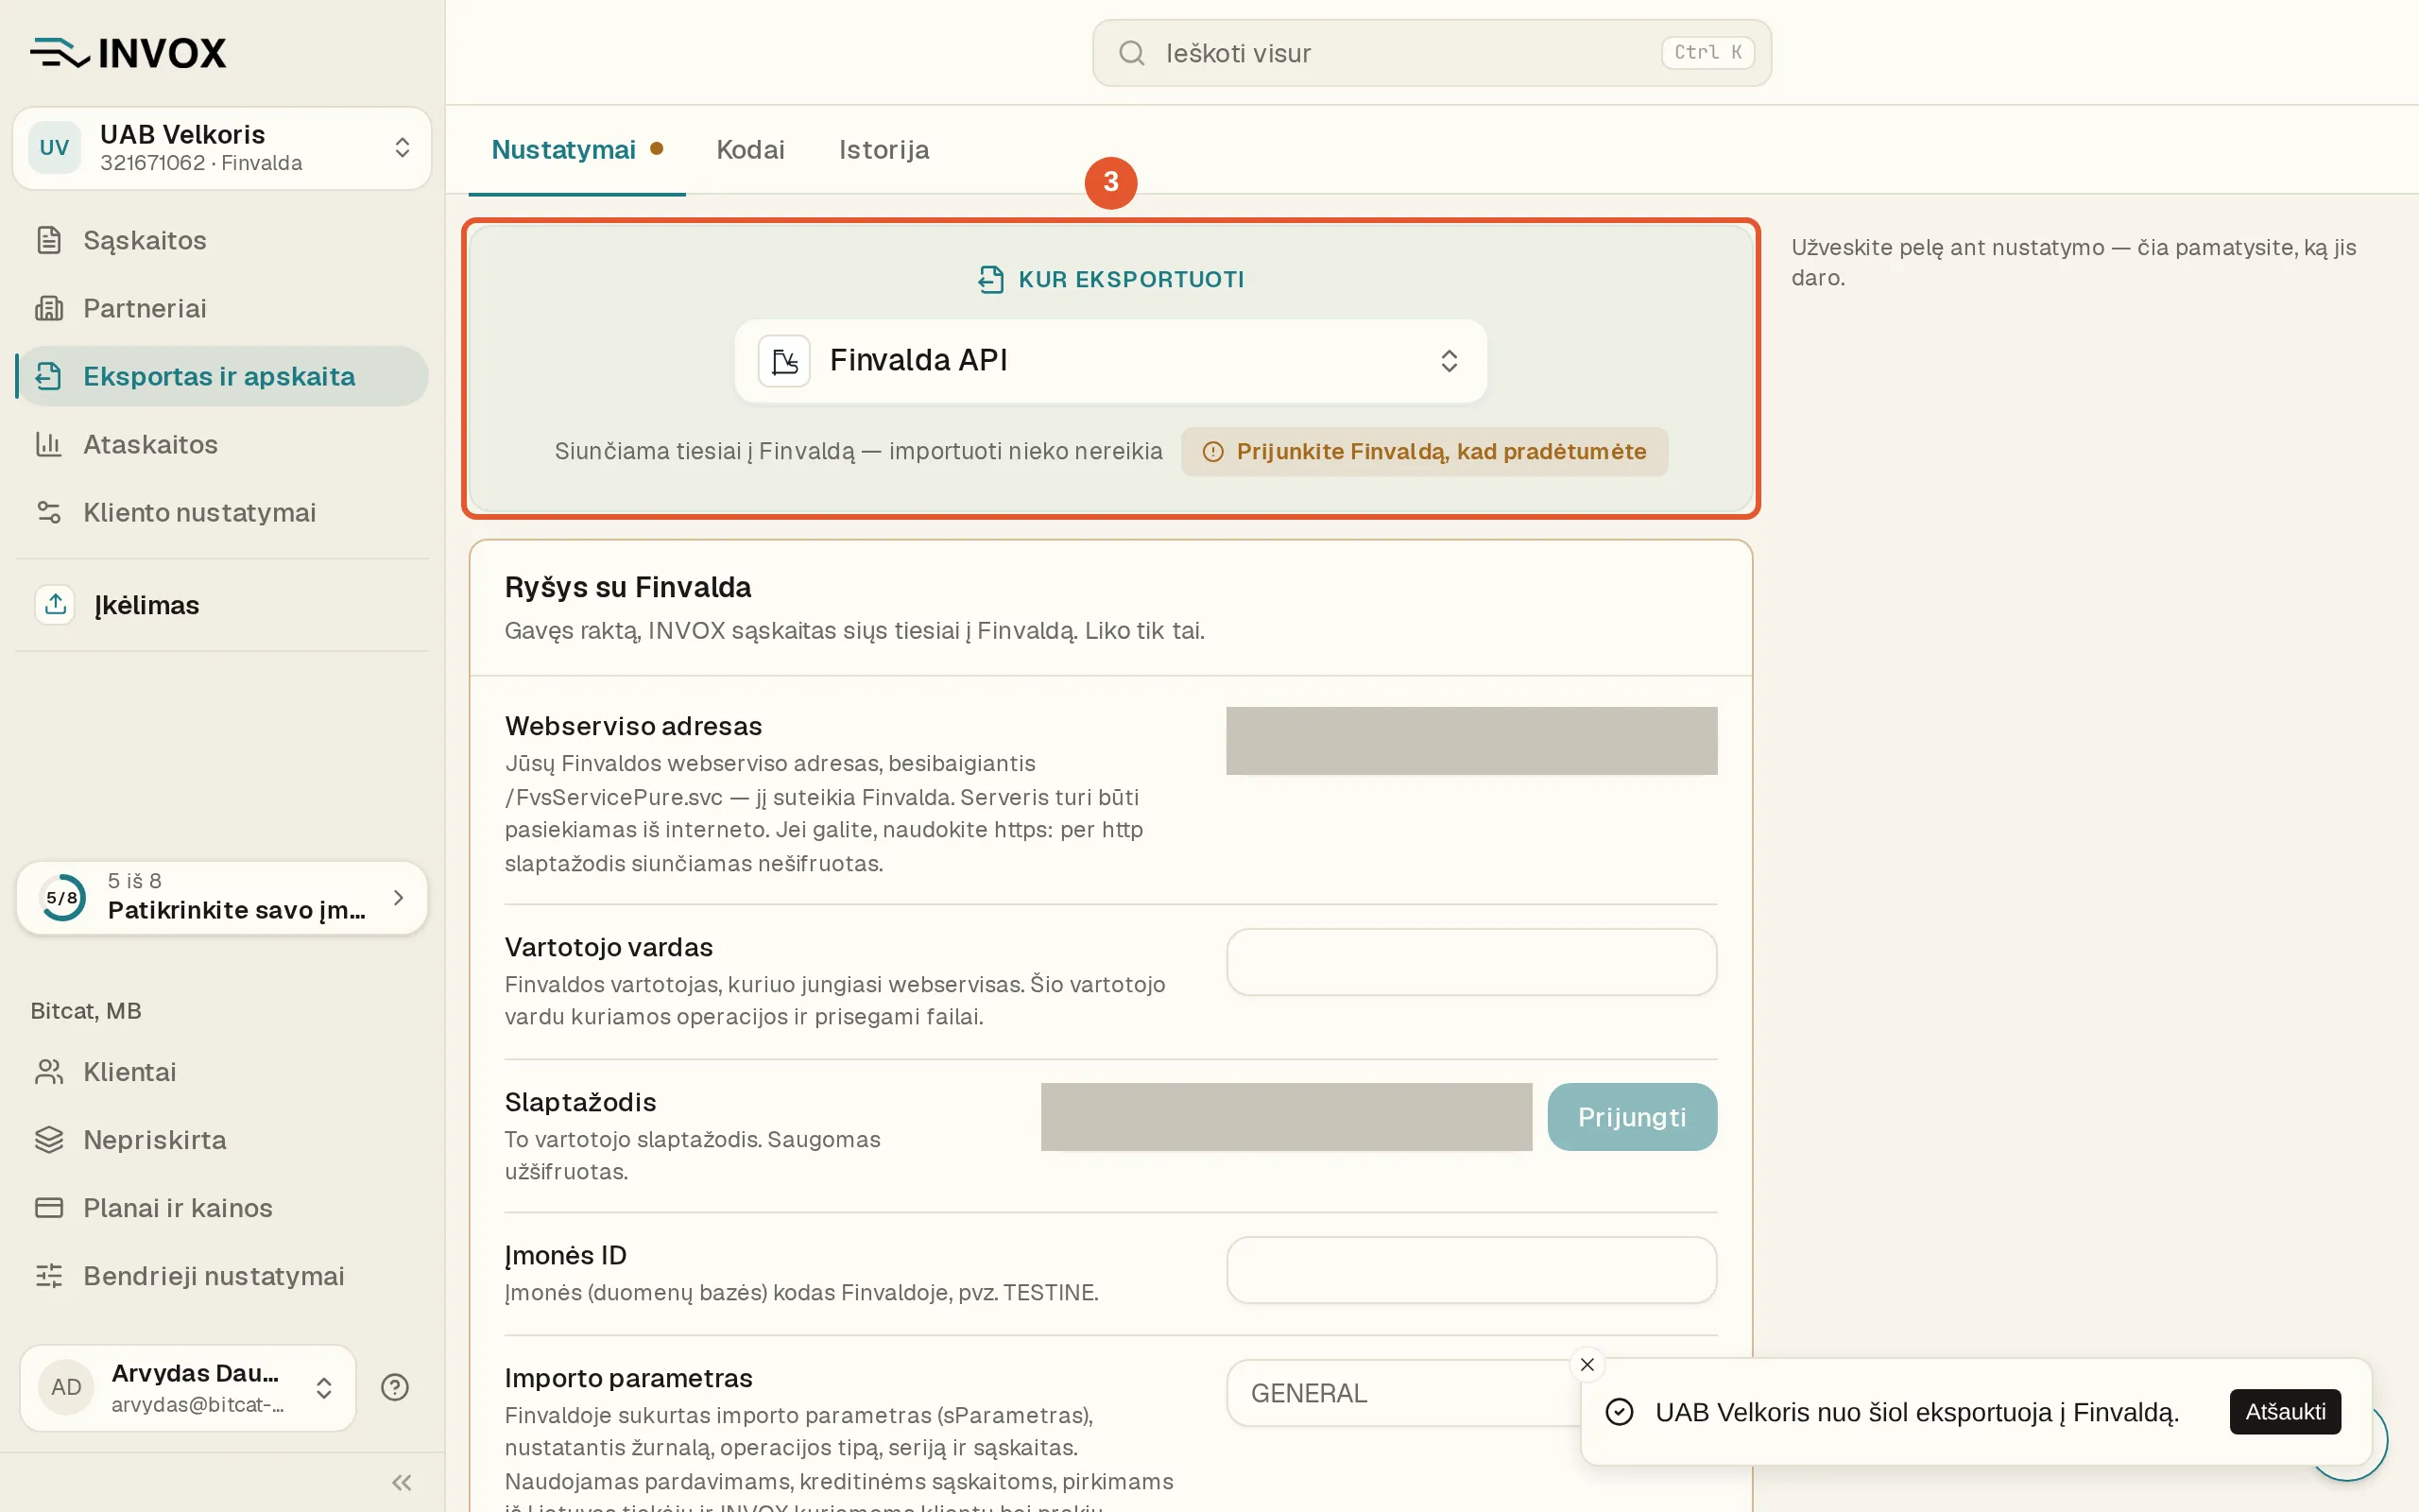Click the GENERAL importo parametras field
This screenshot has height=1512, width=2419.
pos(1403,1393)
